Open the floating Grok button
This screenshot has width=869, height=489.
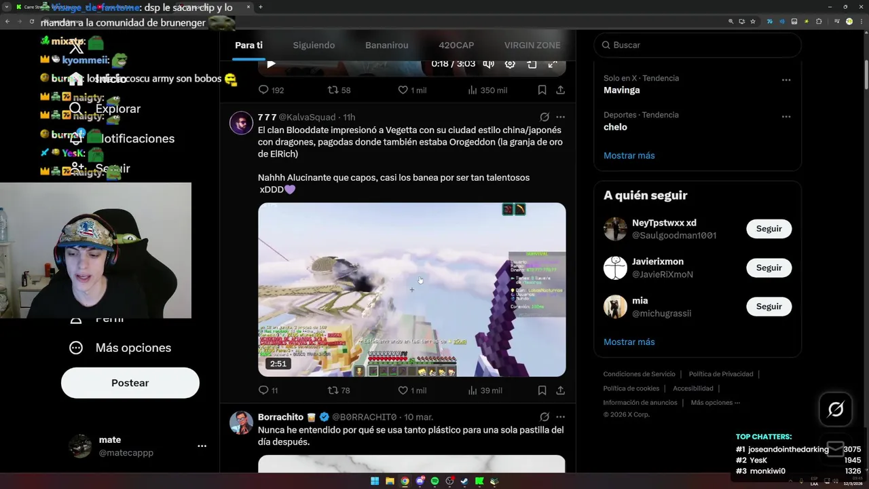(x=836, y=409)
